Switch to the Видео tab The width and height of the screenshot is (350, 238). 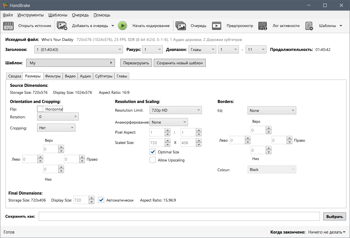[x=70, y=76]
